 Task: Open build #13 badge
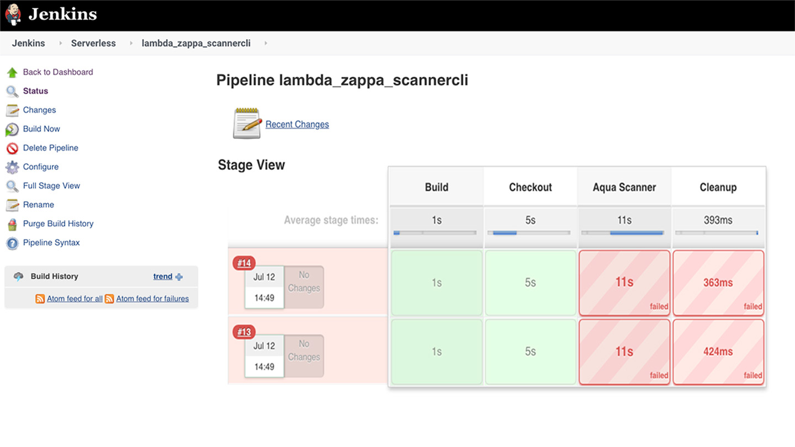[x=244, y=332]
